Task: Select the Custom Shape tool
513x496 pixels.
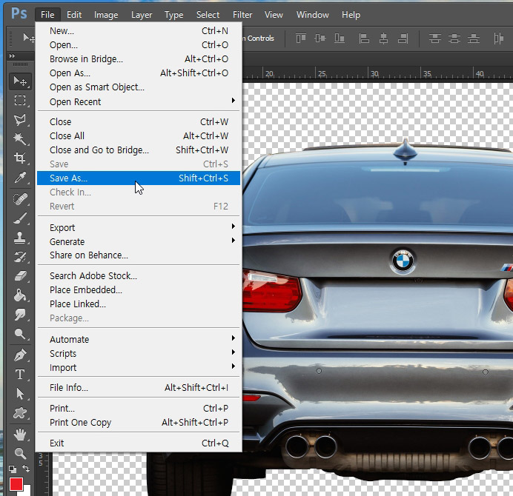Action: pos(20,413)
